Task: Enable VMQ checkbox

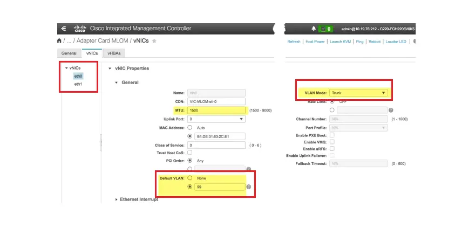Action: pyautogui.click(x=332, y=142)
